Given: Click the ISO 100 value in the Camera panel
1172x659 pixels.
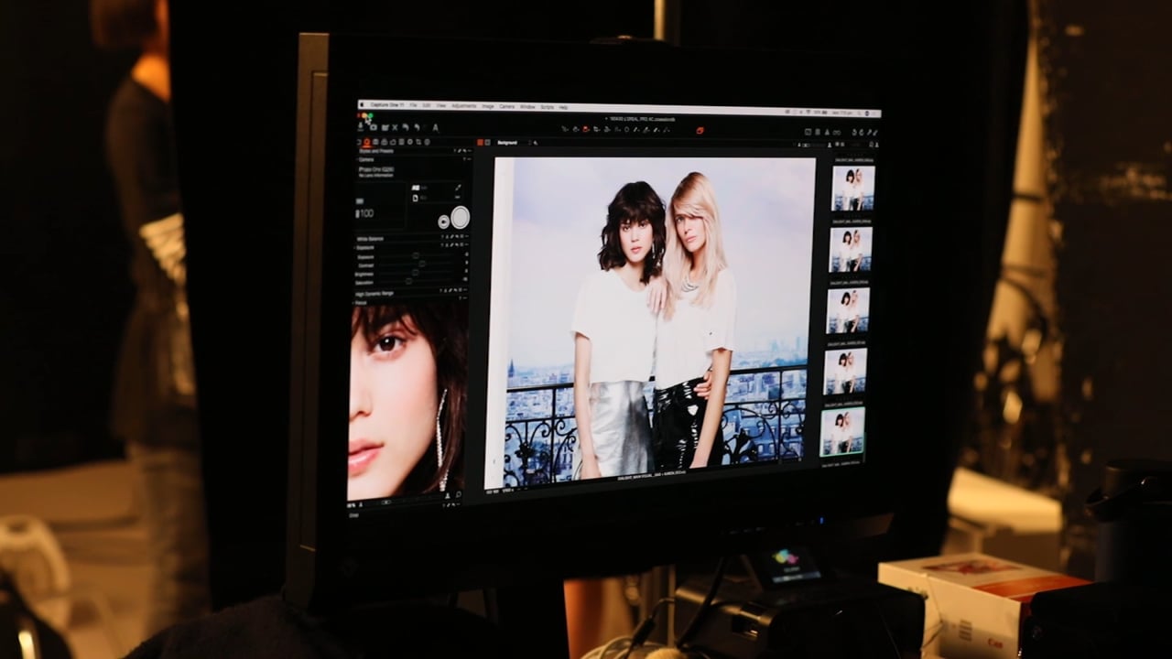Looking at the screenshot, I should pos(365,213).
